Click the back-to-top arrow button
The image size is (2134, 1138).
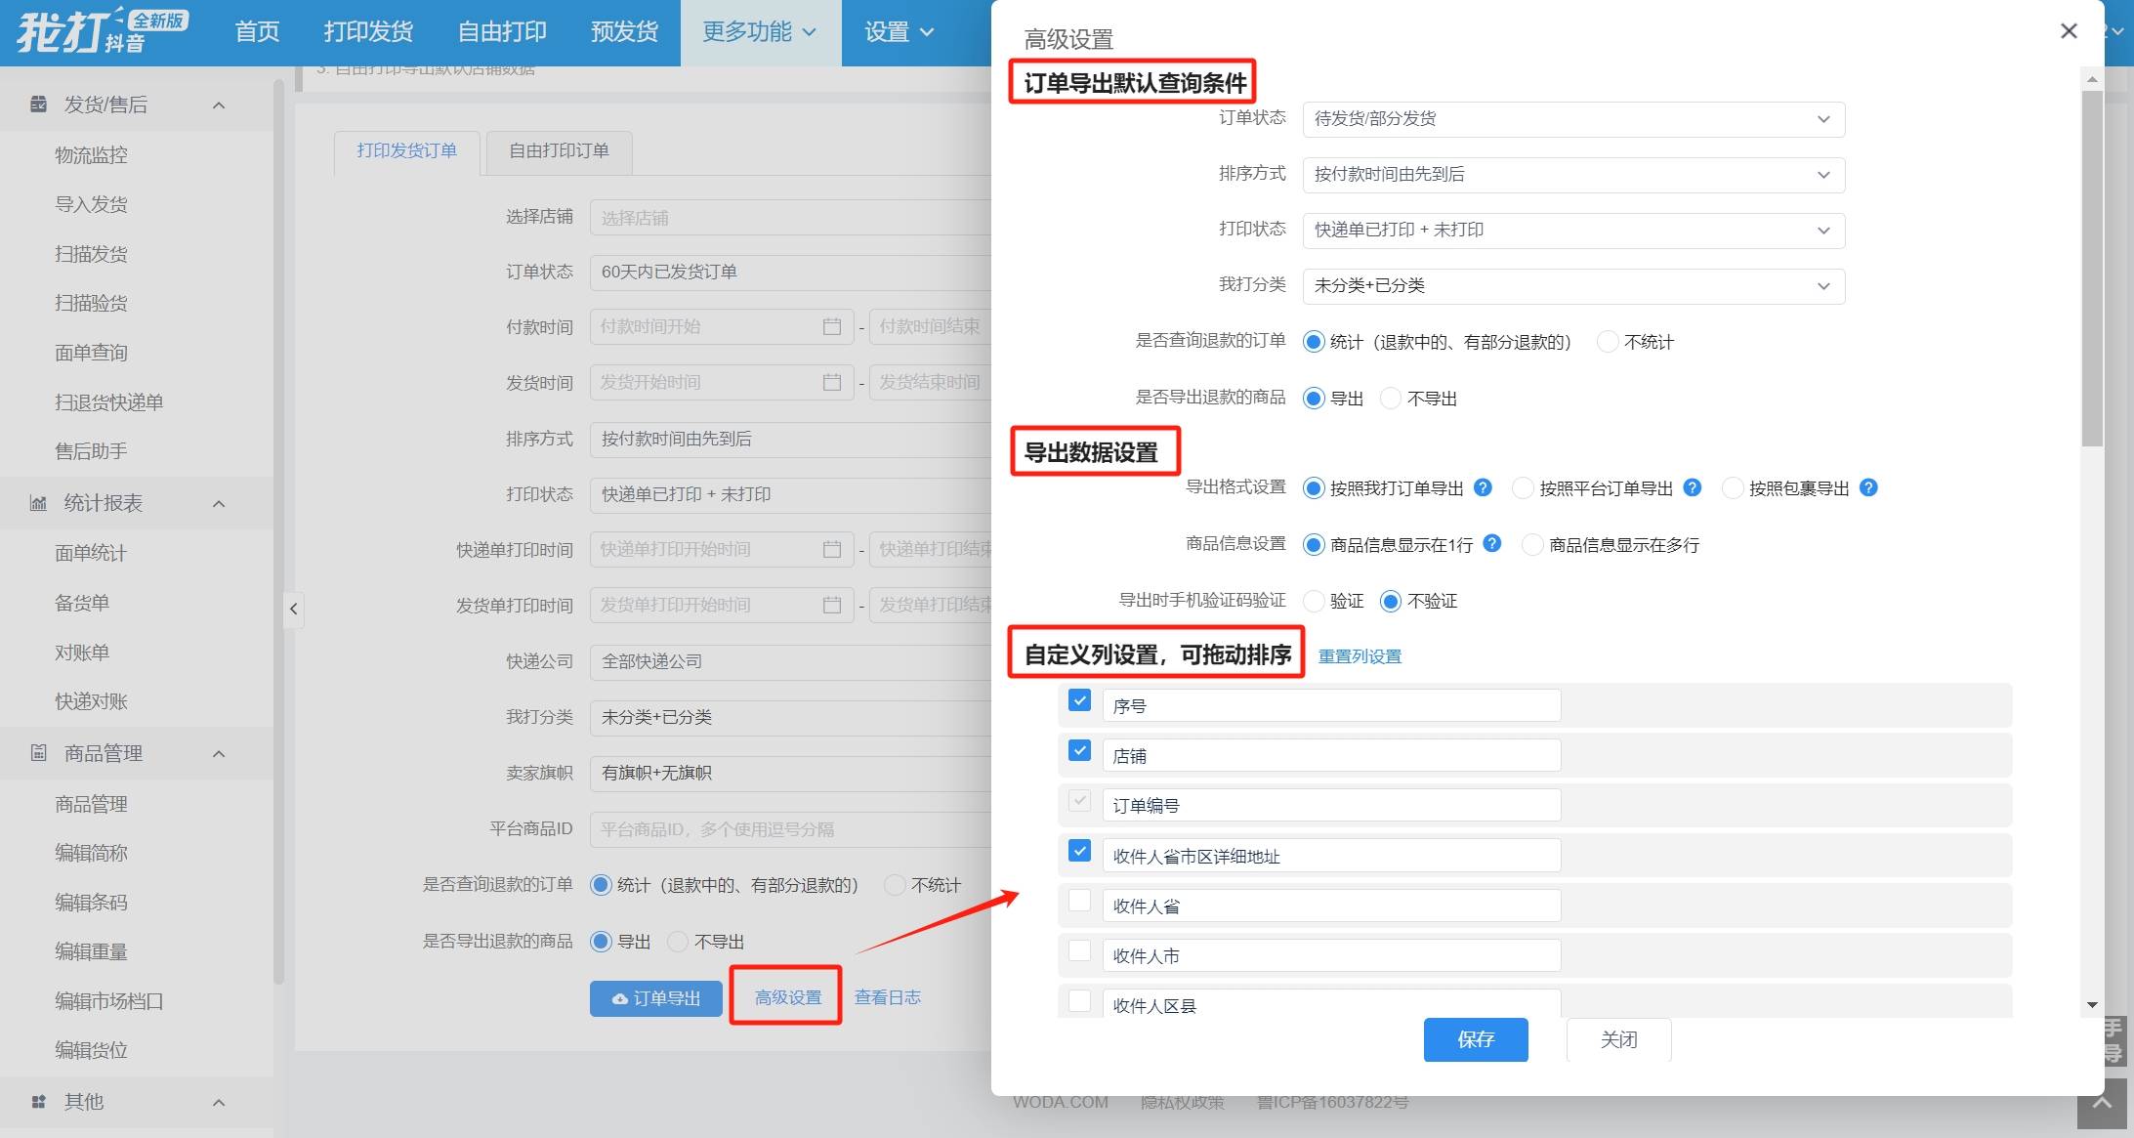[2102, 1104]
